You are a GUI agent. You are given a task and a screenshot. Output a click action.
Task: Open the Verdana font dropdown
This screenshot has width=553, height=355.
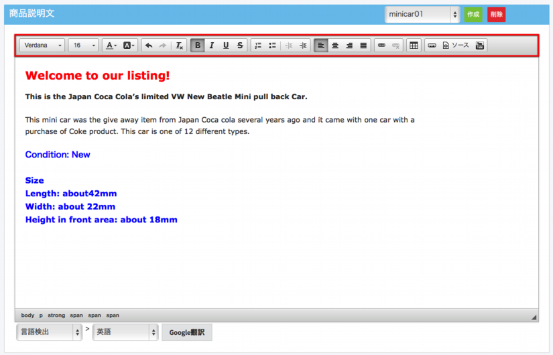(x=42, y=46)
